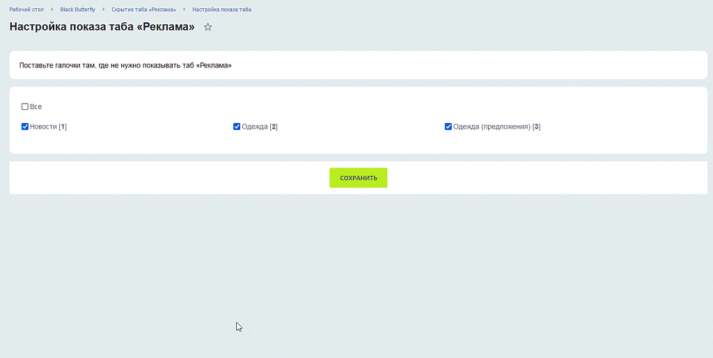Click the 'Новости' label text
This screenshot has height=358, width=713.
[x=43, y=127]
